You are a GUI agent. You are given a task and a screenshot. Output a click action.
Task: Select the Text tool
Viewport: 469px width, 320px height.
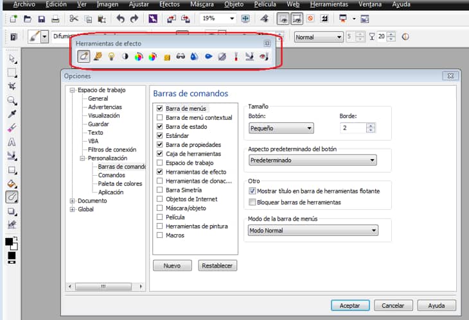coord(12,142)
